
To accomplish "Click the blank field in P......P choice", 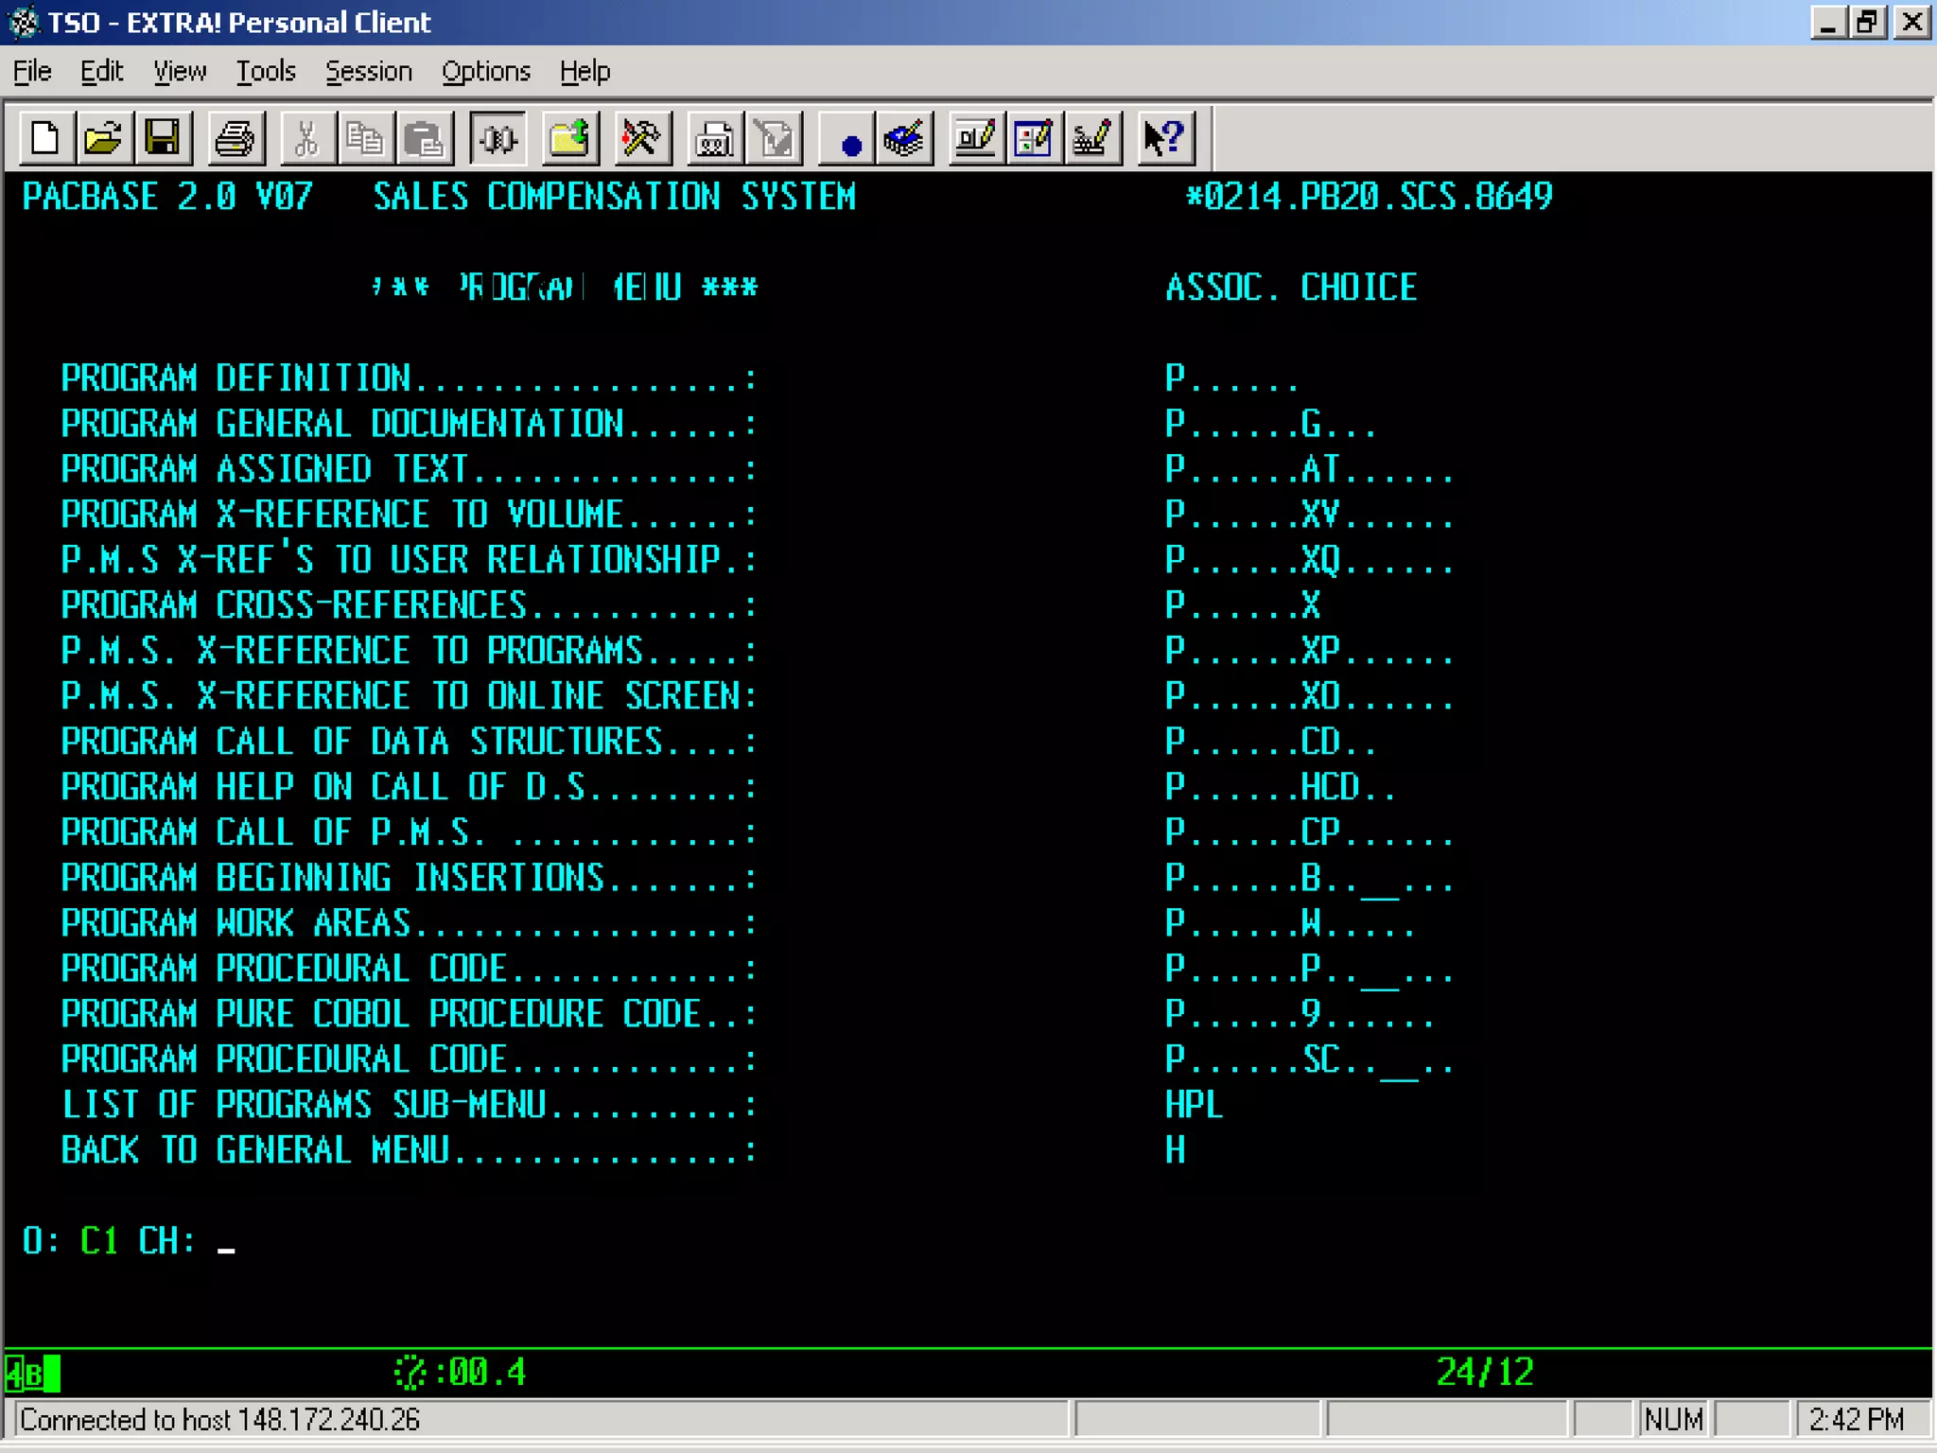I will [x=1378, y=970].
